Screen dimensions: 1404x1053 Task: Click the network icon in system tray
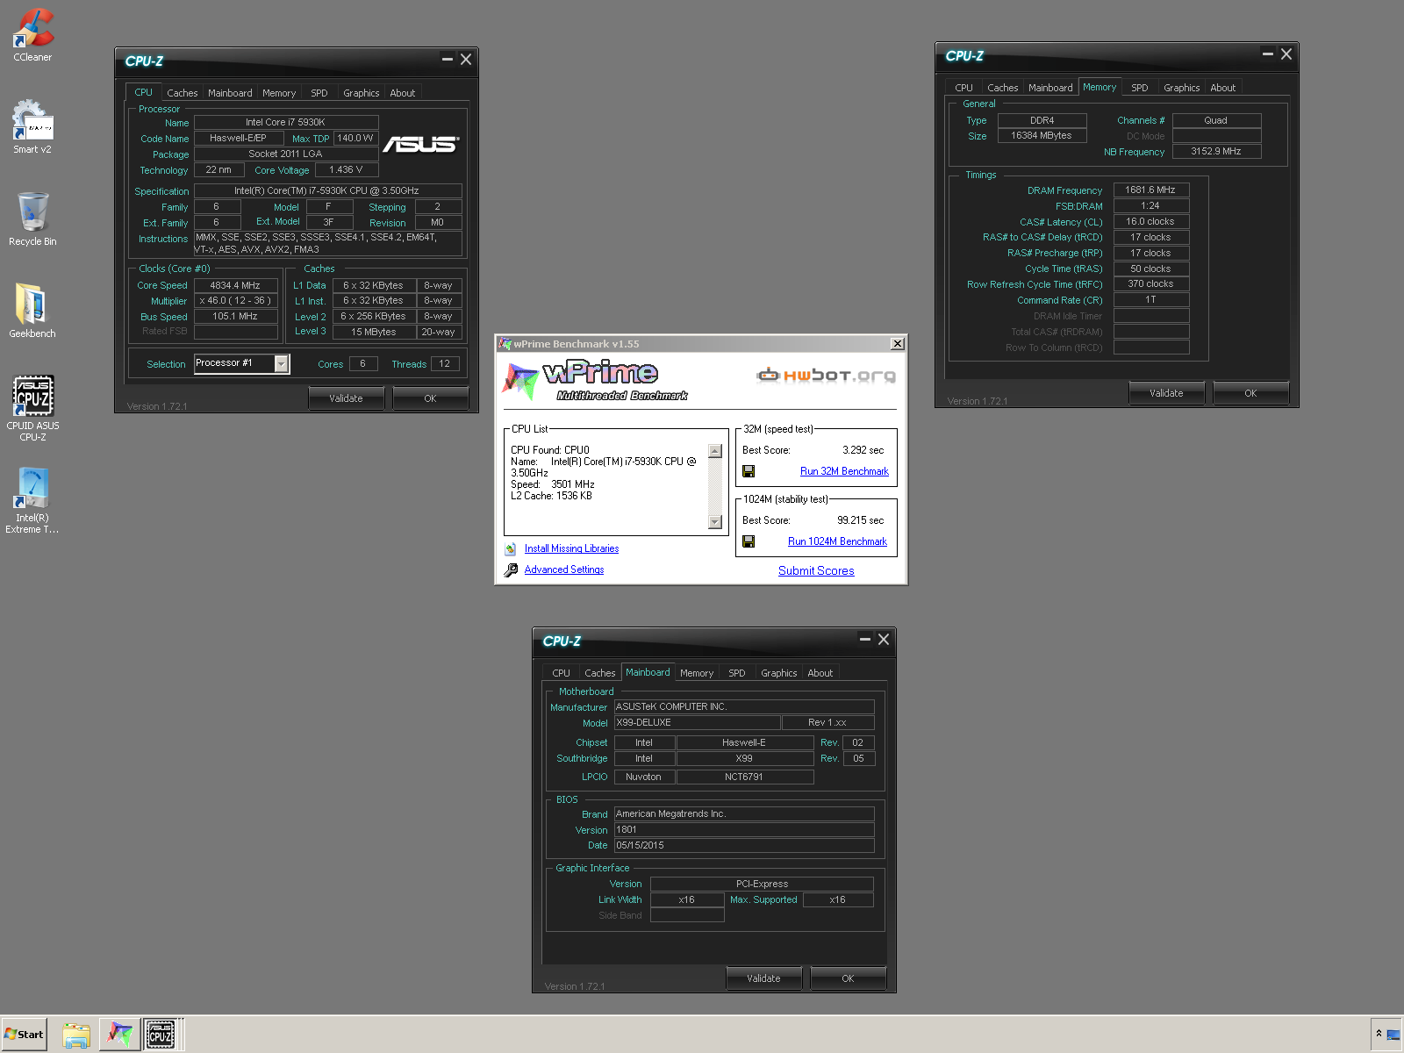coord(1393,1035)
